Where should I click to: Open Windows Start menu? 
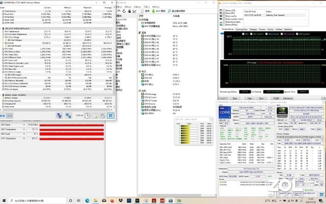pyautogui.click(x=4, y=201)
